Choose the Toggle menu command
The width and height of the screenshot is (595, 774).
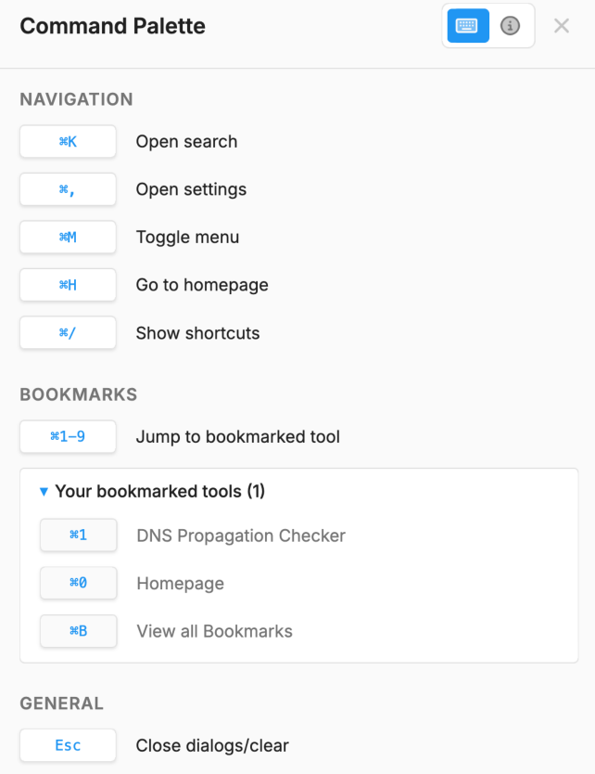(x=187, y=238)
